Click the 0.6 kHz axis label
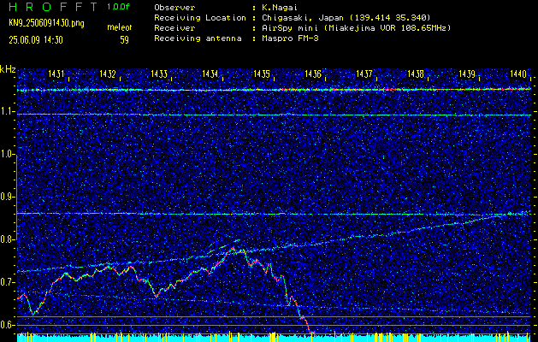The width and height of the screenshot is (538, 342). pos(8,325)
